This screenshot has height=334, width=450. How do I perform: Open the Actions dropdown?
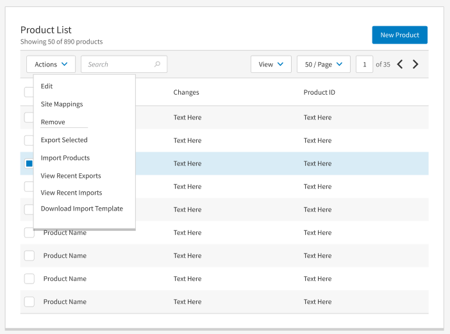click(x=51, y=64)
